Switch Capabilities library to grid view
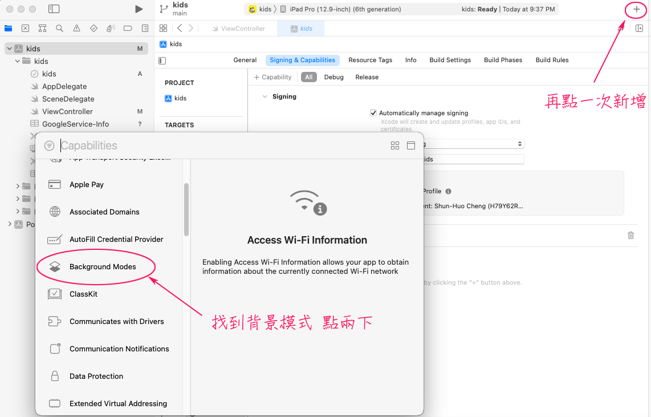 point(395,145)
